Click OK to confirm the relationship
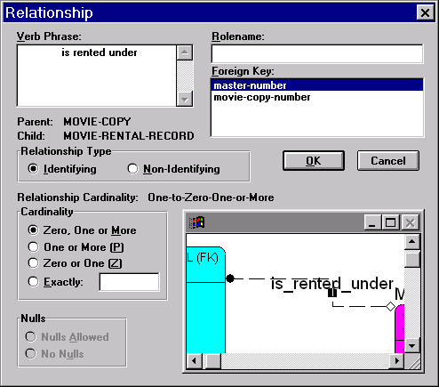Screen dimensions: 439x387 coord(314,160)
